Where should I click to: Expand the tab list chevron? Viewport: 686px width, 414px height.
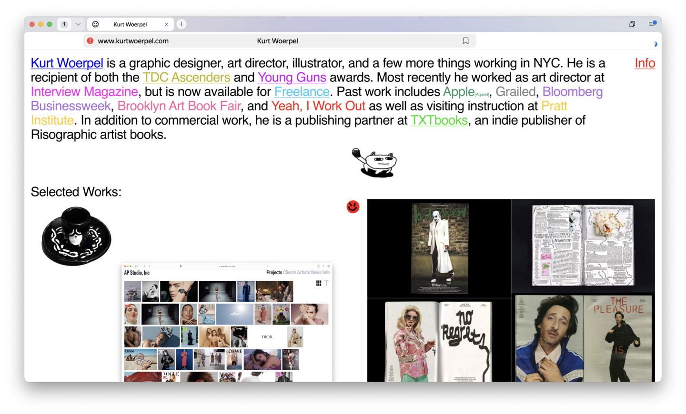click(78, 24)
